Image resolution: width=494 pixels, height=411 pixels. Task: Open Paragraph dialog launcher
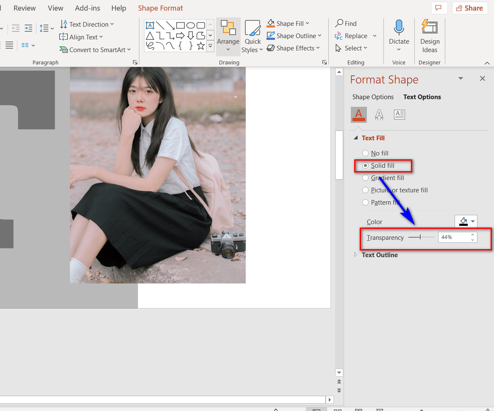click(x=135, y=62)
